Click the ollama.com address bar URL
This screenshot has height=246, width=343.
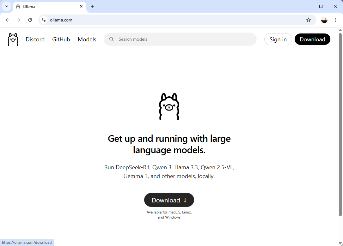(61, 20)
